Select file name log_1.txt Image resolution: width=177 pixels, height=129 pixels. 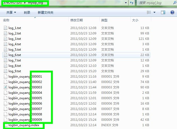click(15, 28)
